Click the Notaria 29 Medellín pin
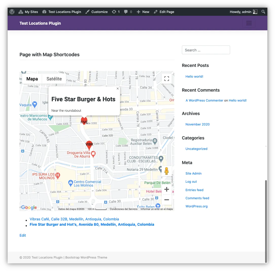The width and height of the screenshot is (275, 271). point(160,169)
